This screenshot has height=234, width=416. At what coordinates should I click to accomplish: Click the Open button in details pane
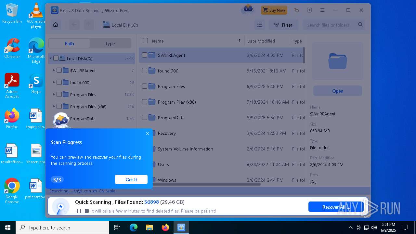[x=338, y=91]
